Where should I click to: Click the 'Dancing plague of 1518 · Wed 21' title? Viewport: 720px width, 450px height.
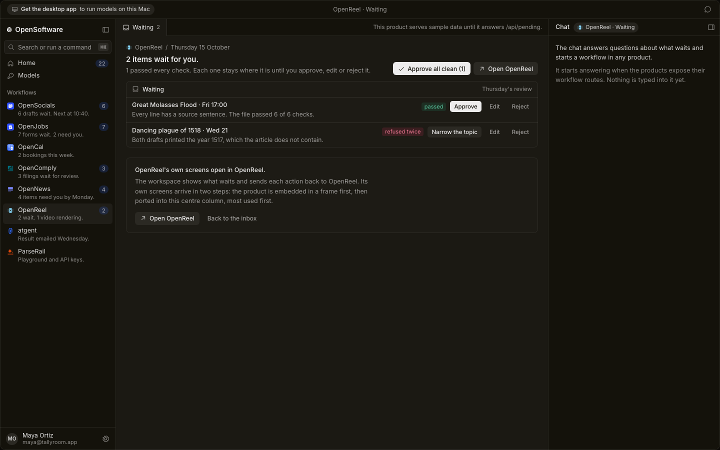tap(180, 130)
